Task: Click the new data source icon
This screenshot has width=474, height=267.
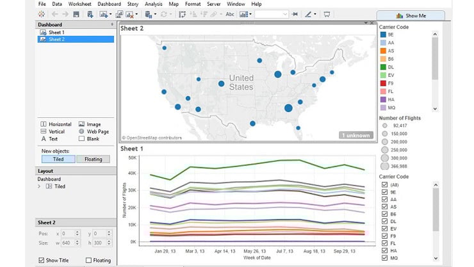Action: 90,14
